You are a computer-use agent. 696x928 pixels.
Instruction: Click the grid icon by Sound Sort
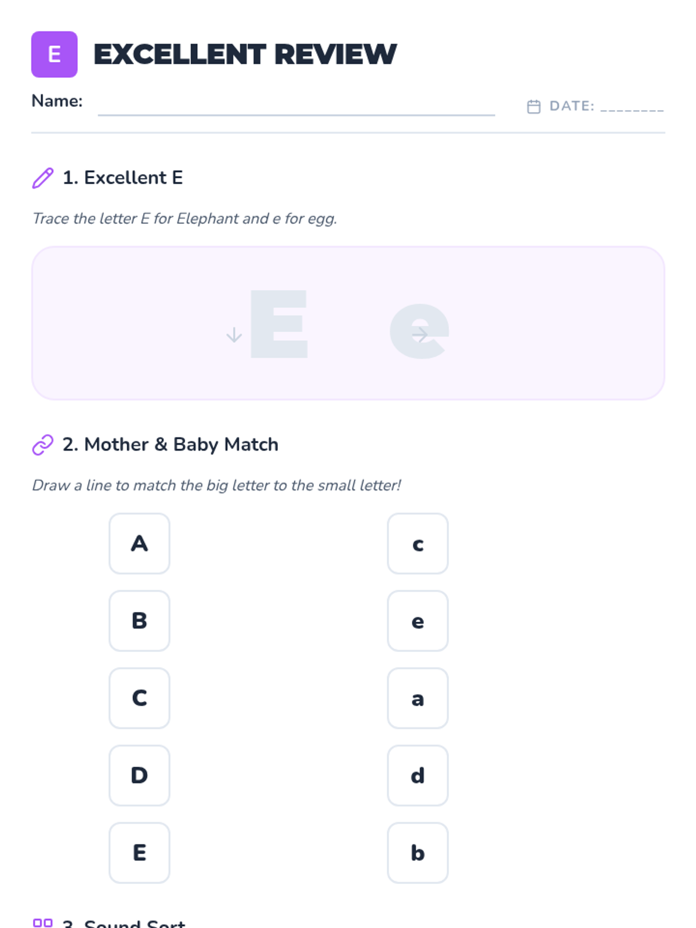pos(43,922)
